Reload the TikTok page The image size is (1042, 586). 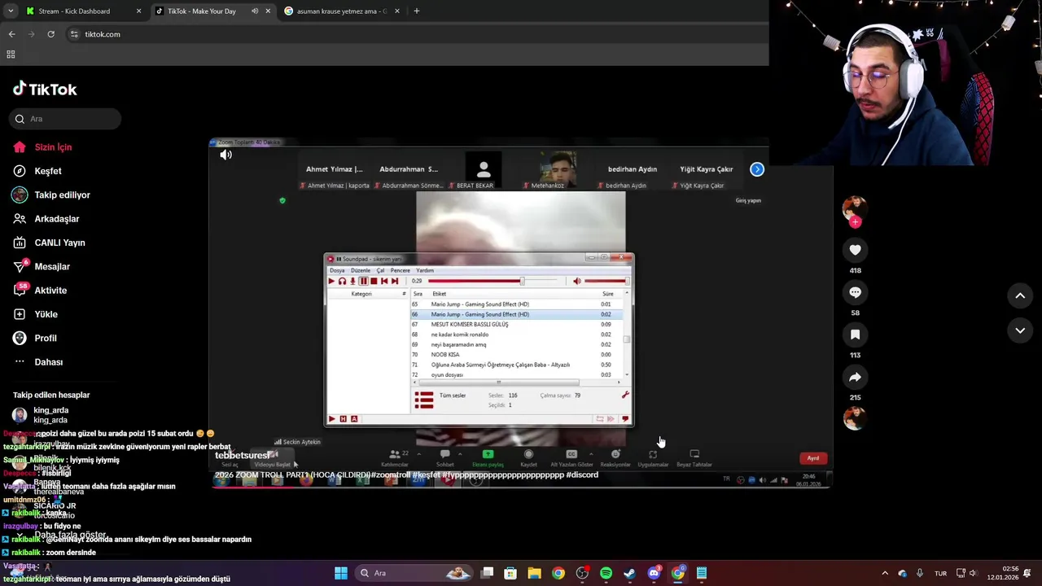click(x=50, y=34)
